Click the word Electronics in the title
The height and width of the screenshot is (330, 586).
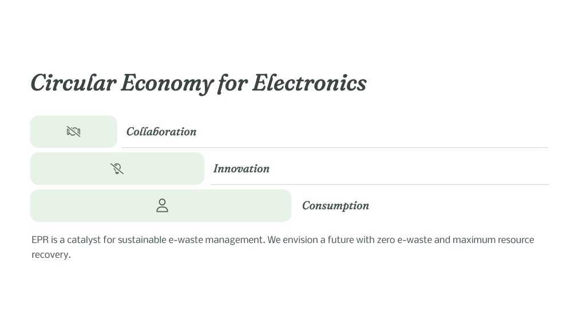(310, 82)
